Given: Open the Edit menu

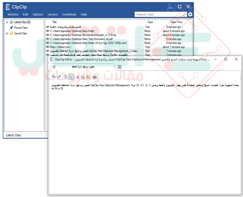Looking at the screenshot, I should (25, 15).
